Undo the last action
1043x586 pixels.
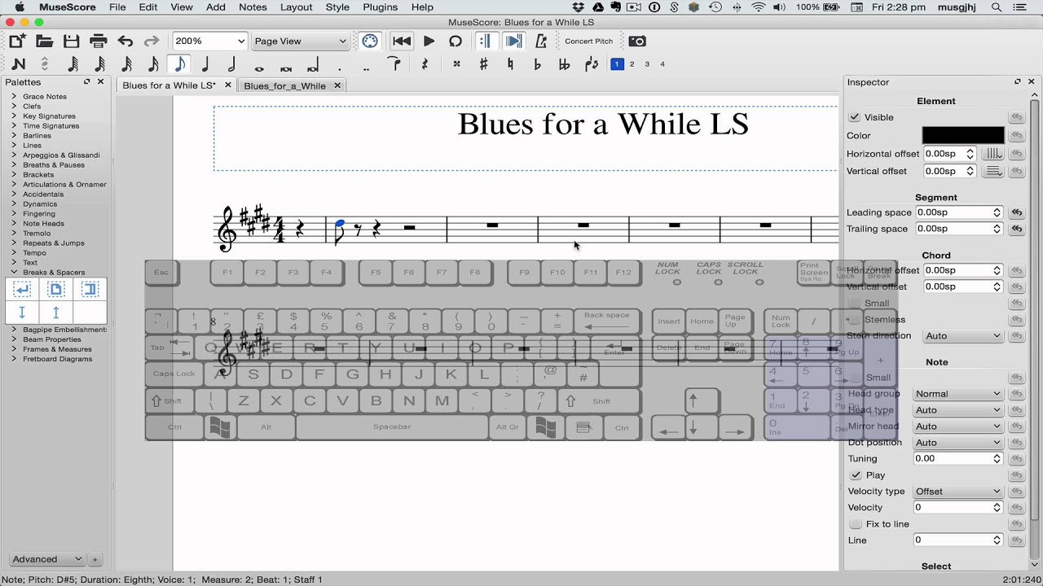pos(125,41)
